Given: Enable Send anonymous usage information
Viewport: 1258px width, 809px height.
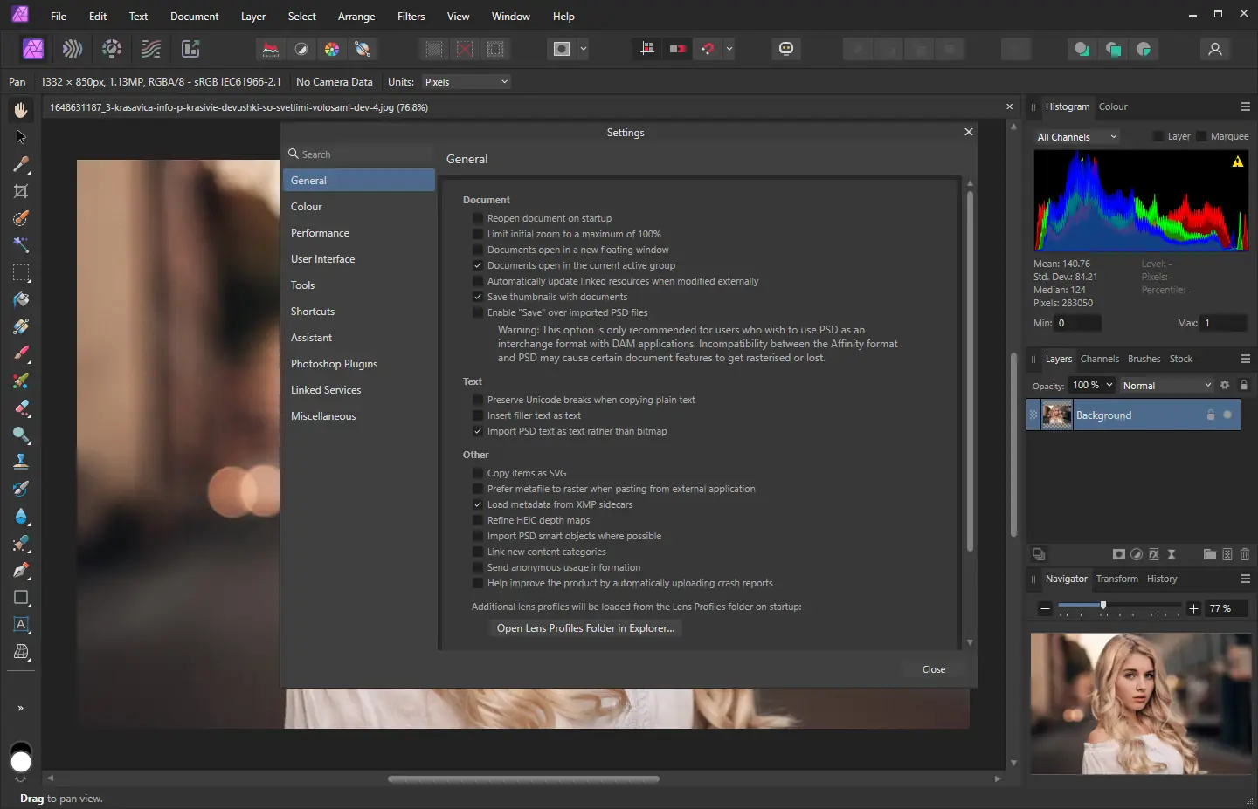Looking at the screenshot, I should coord(478,567).
